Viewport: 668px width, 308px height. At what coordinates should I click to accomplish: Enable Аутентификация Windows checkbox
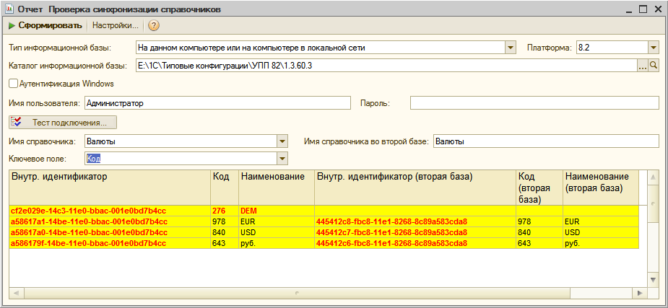13,84
